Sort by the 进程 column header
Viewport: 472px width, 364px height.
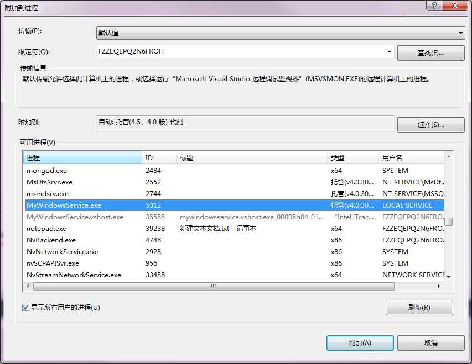[x=82, y=157]
